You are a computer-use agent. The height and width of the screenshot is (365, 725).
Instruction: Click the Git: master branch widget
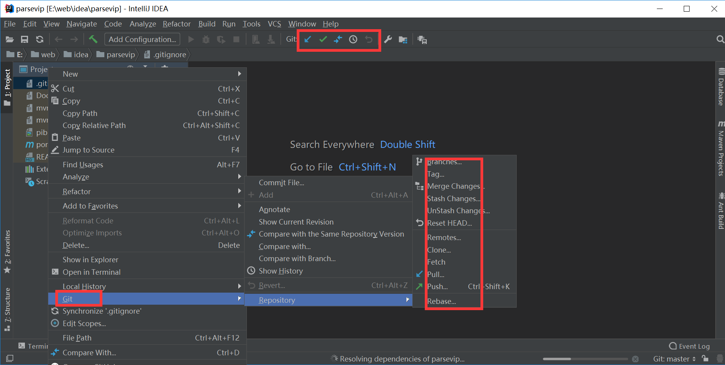click(x=674, y=359)
